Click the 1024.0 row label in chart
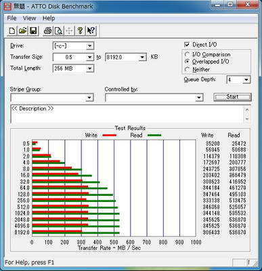This screenshot has width=262, height=271. coord(22,213)
